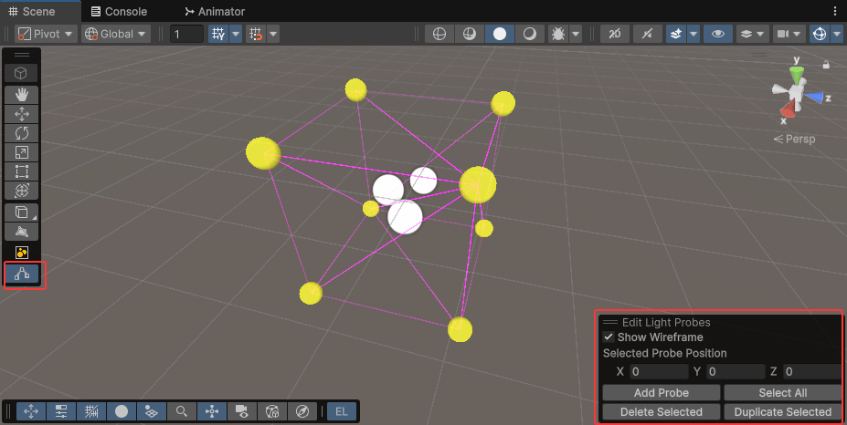Viewport: 847px width, 425px height.
Task: Click the green Y axis cone on gizmo
Action: [x=796, y=75]
